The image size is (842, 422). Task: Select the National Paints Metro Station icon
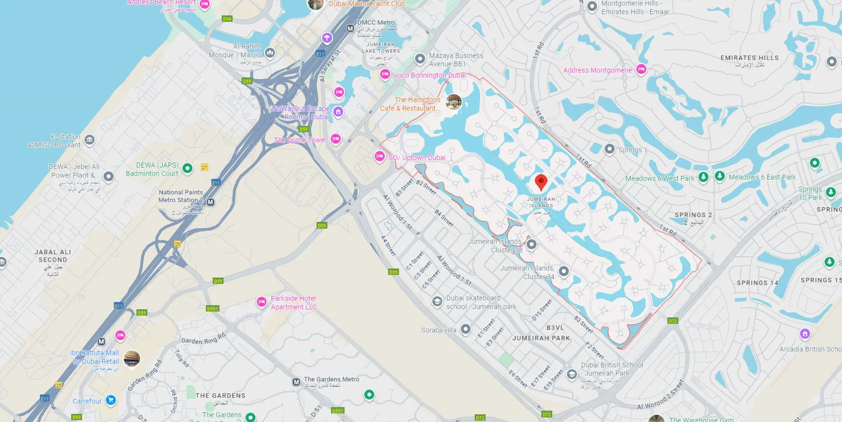click(x=210, y=202)
